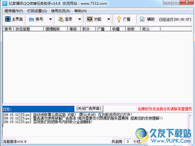Click the red 如果软件无法做任务请联系管理员 text
195x146 pixels.
[165, 109]
